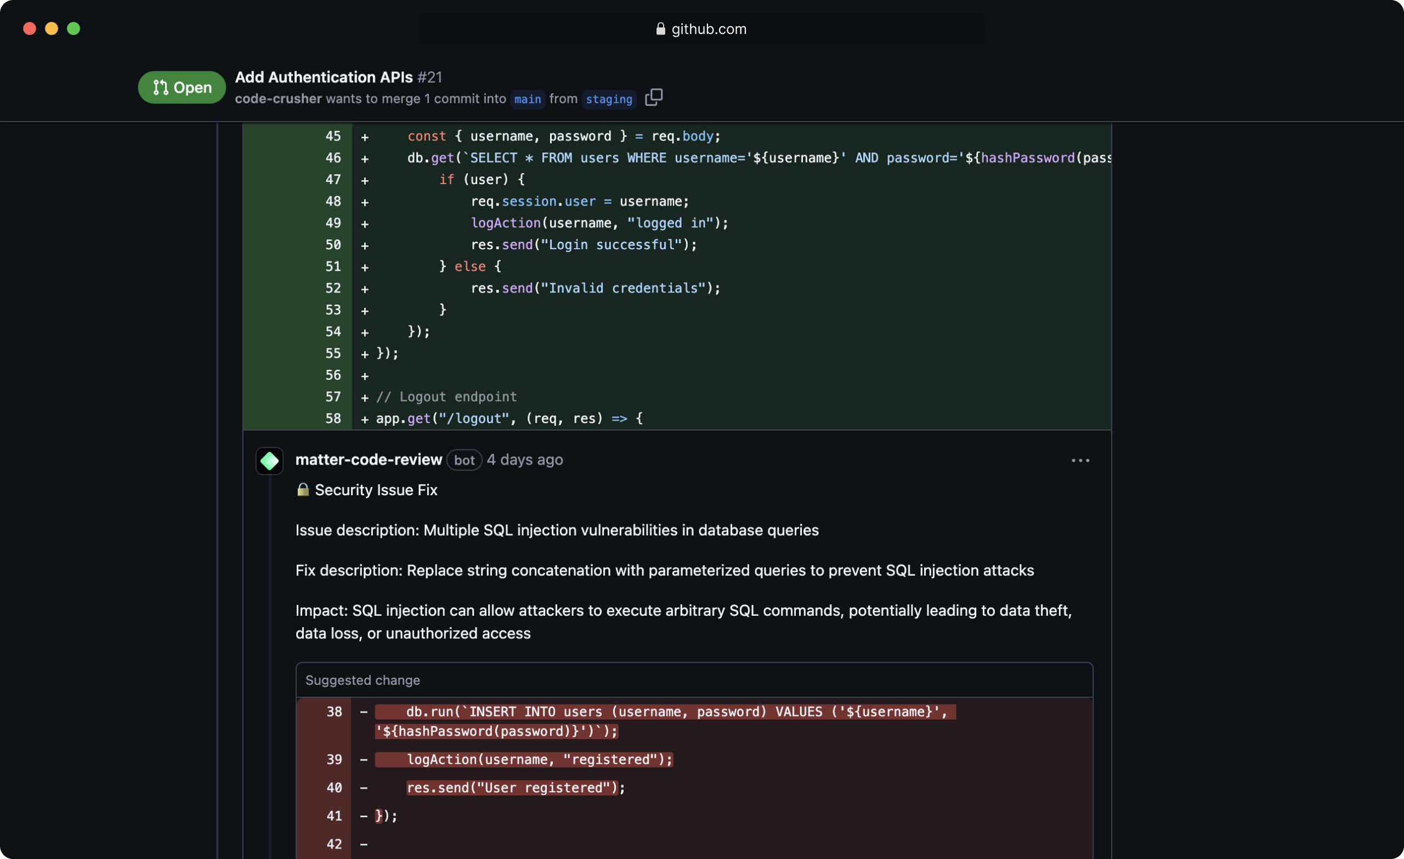Click suggested change line number 42
Image resolution: width=1404 pixels, height=859 pixels.
click(335, 844)
